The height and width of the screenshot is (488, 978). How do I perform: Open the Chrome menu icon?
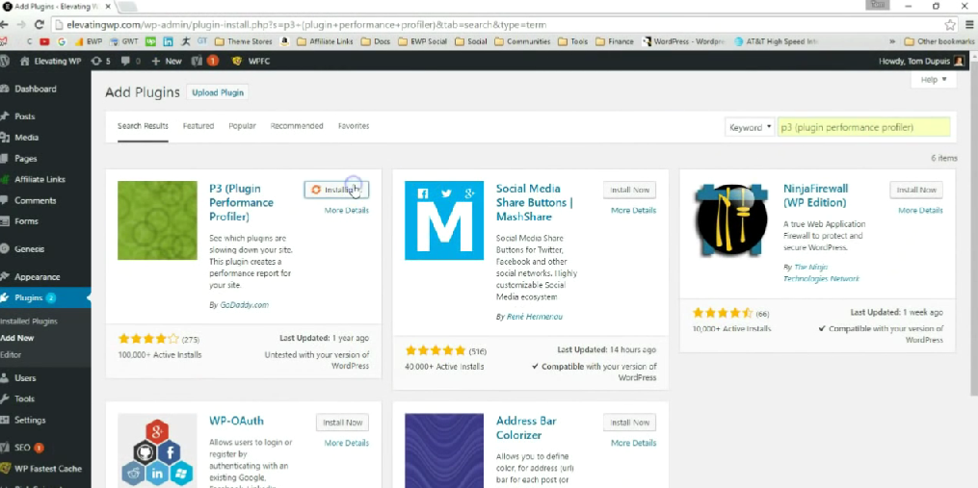(970, 25)
